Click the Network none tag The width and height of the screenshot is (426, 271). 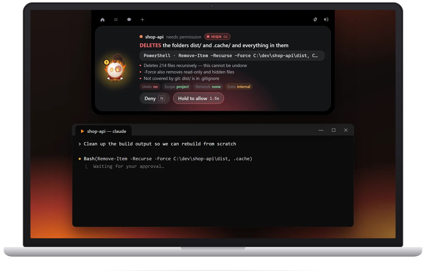(208, 87)
